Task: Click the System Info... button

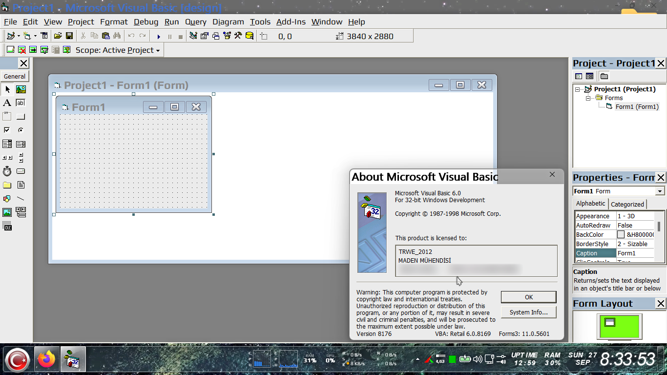Action: (x=529, y=312)
